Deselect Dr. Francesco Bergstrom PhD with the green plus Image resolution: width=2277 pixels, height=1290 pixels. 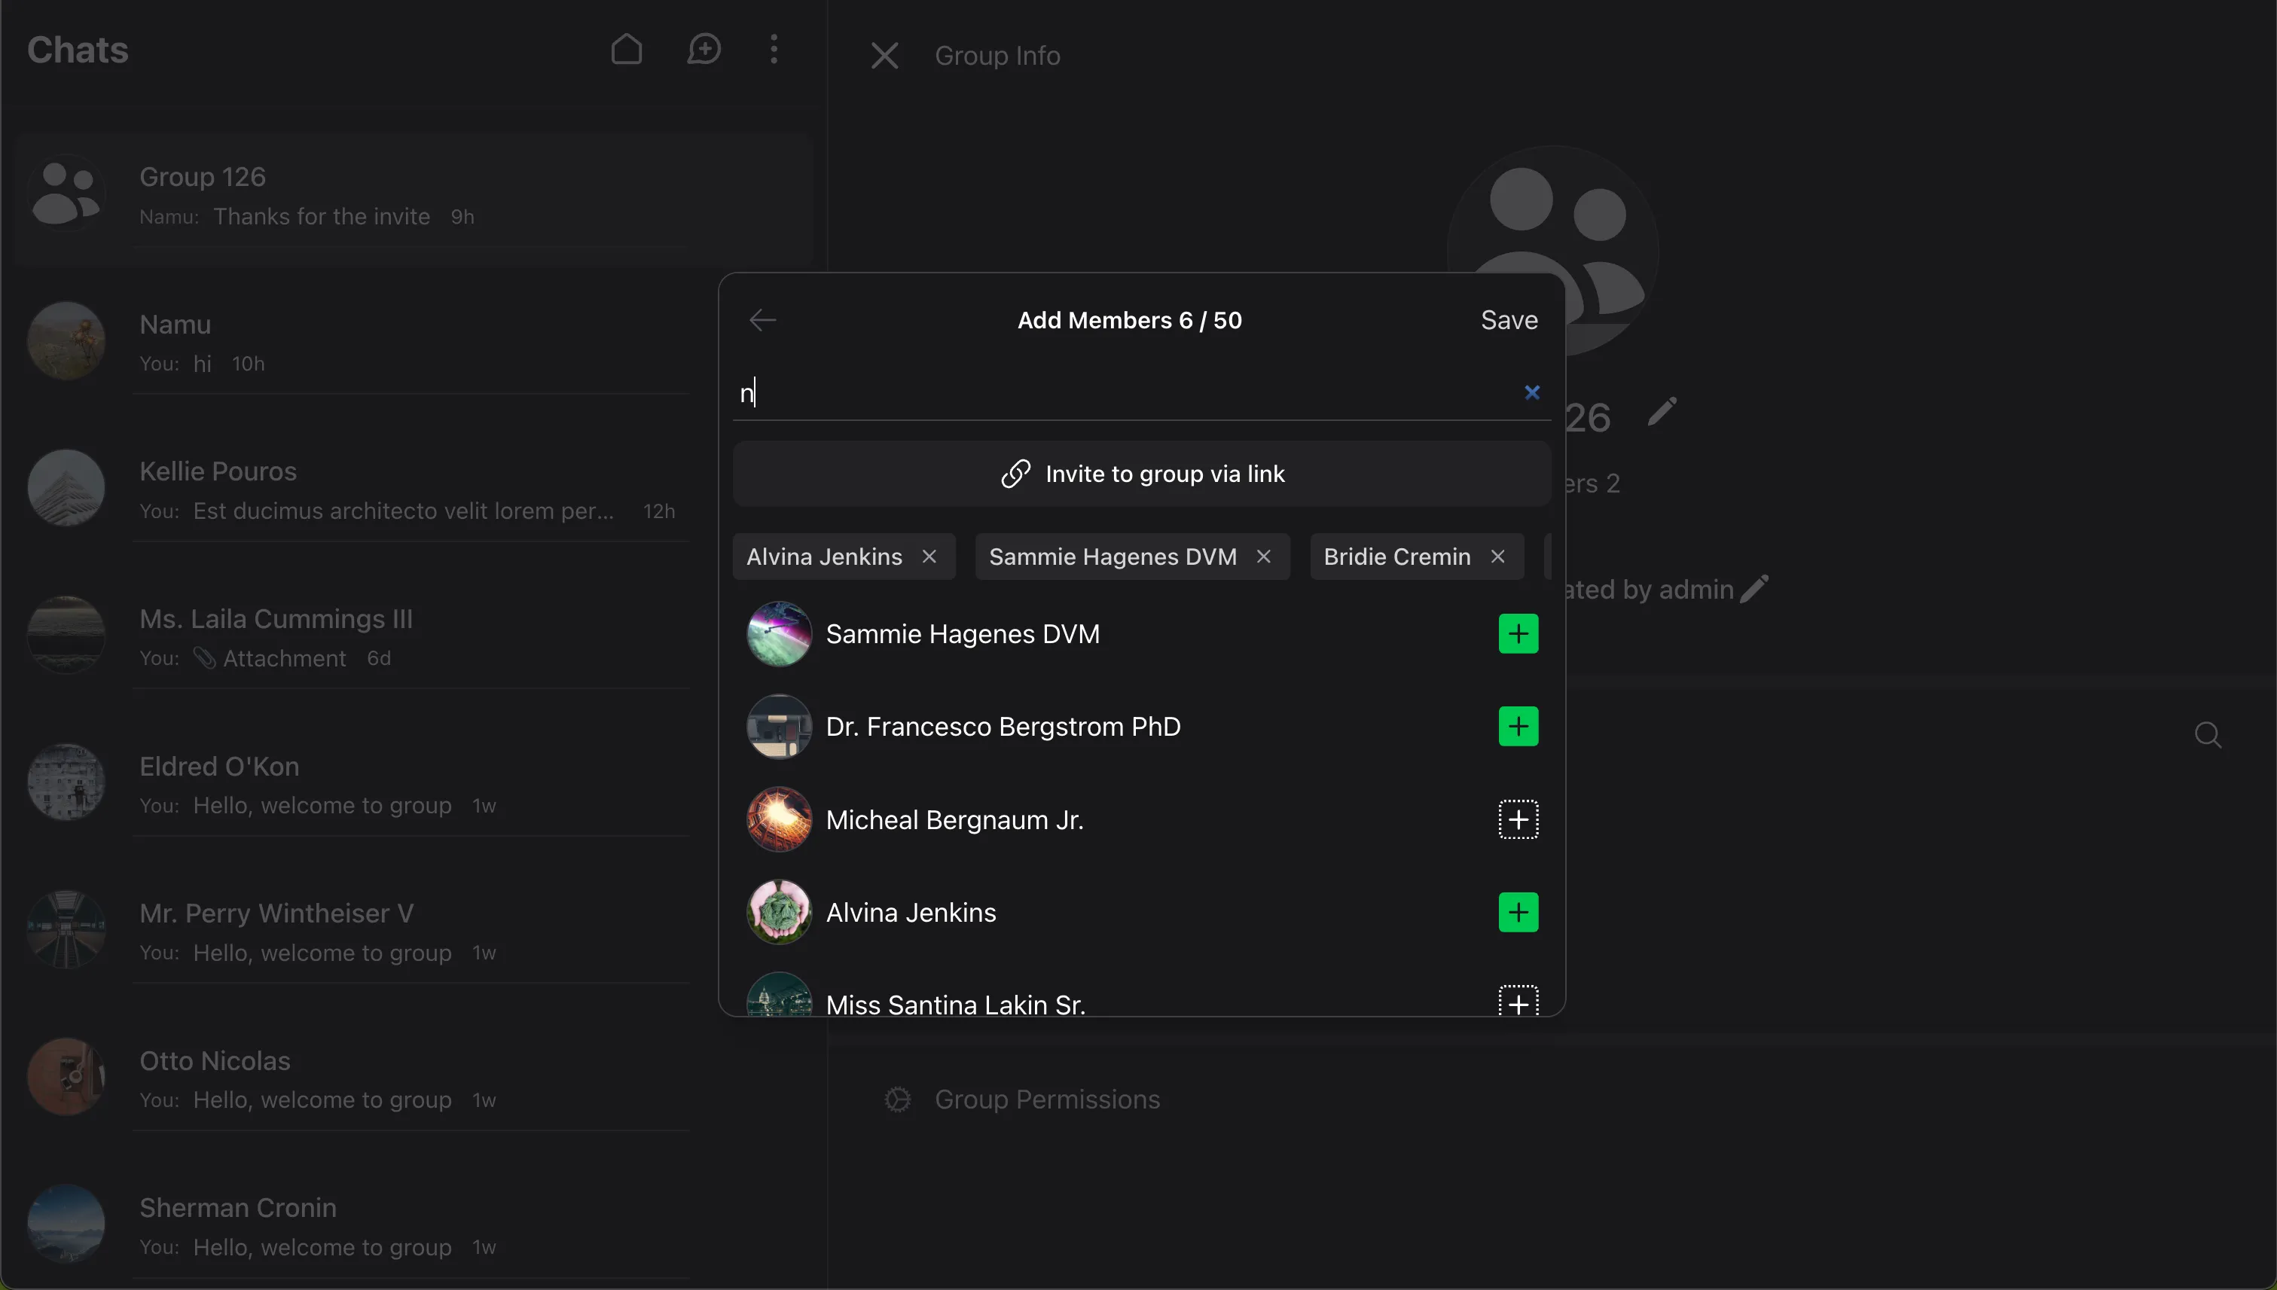[1518, 727]
